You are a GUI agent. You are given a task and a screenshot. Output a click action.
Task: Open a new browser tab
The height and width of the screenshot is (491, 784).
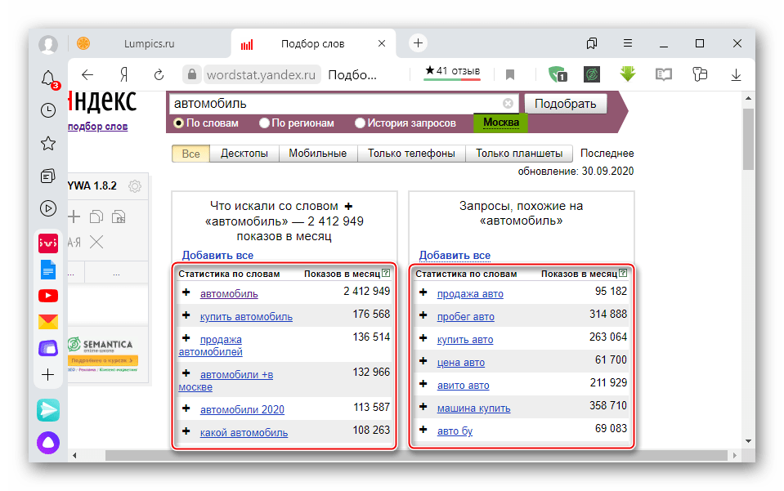(x=418, y=43)
